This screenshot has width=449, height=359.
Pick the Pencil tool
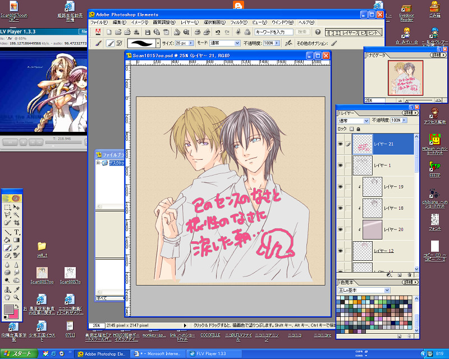pos(16,248)
